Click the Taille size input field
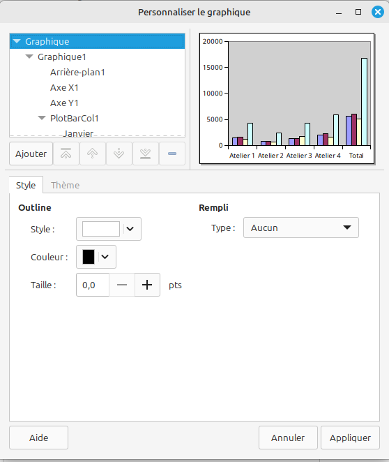Image resolution: width=389 pixels, height=462 pixels. (x=93, y=285)
